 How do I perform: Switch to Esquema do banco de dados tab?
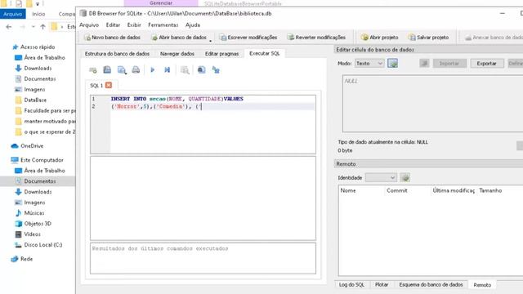tap(431, 285)
